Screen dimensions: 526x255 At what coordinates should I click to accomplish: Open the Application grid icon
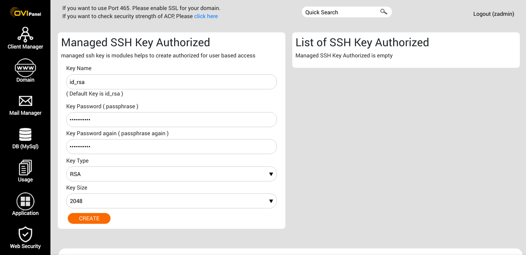click(x=25, y=201)
